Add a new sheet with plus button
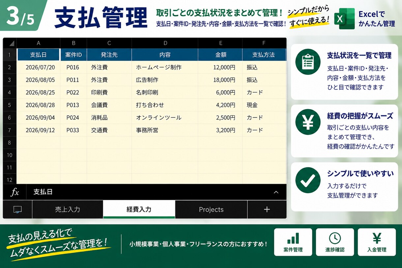Image resolution: width=402 pixels, height=268 pixels. click(x=267, y=209)
